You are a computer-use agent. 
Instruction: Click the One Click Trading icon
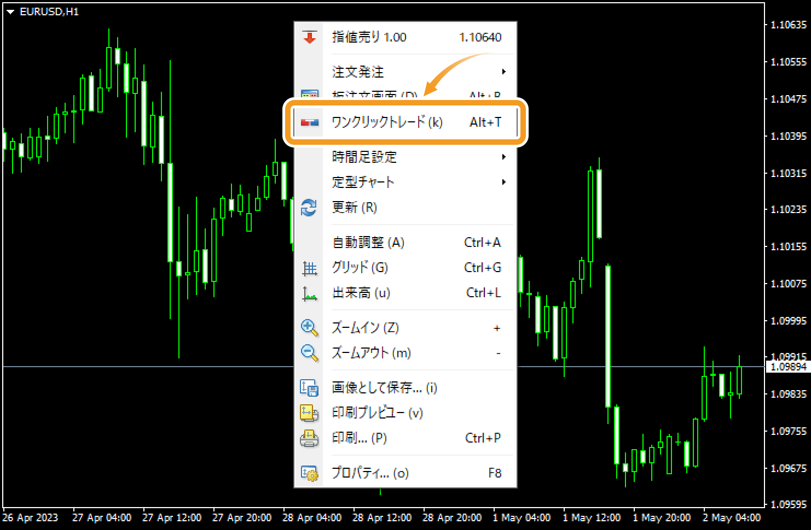[x=310, y=122]
